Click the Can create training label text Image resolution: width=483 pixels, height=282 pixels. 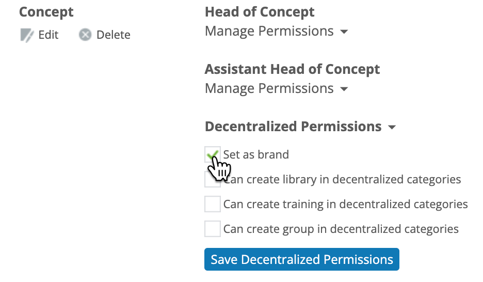(346, 205)
